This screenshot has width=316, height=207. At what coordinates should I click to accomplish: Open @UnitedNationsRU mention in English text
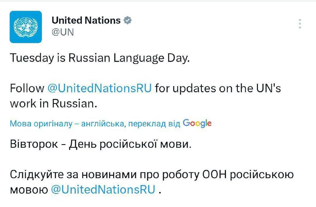(100, 88)
